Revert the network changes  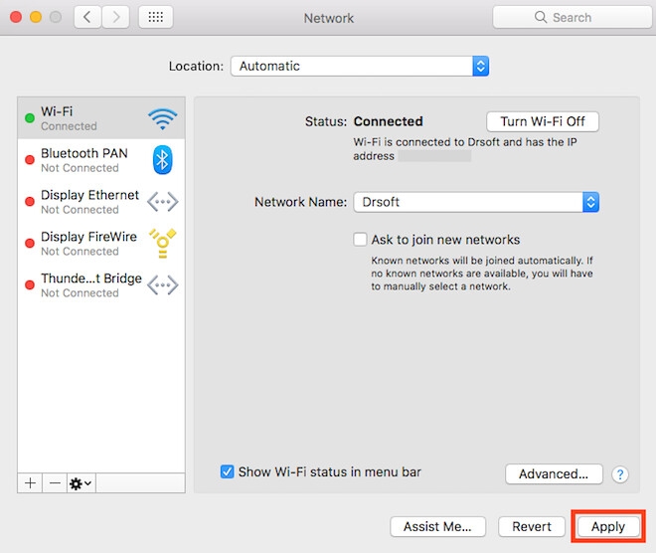tap(532, 526)
